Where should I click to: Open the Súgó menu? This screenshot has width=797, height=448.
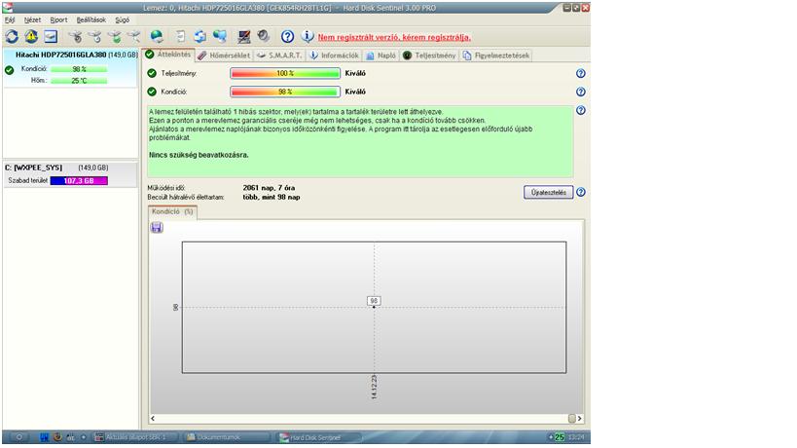[x=122, y=19]
